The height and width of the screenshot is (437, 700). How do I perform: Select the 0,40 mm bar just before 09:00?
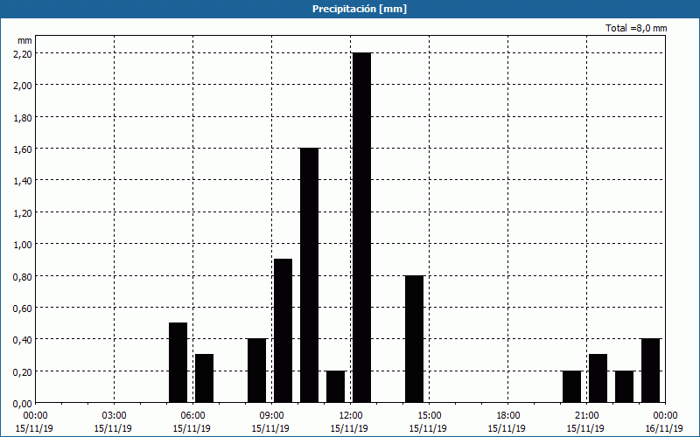tap(256, 371)
